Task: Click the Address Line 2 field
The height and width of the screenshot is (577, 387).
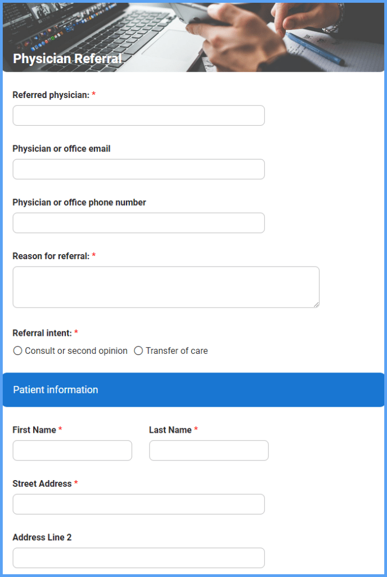Action: 138,558
